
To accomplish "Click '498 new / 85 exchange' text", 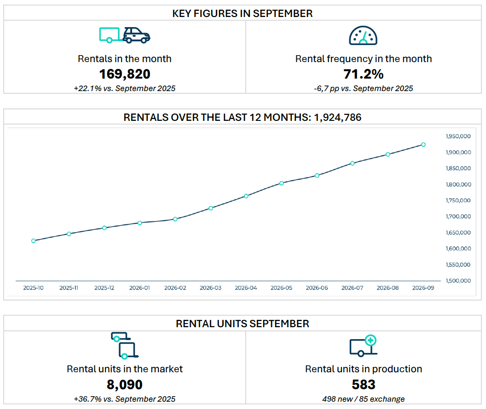I will (363, 399).
